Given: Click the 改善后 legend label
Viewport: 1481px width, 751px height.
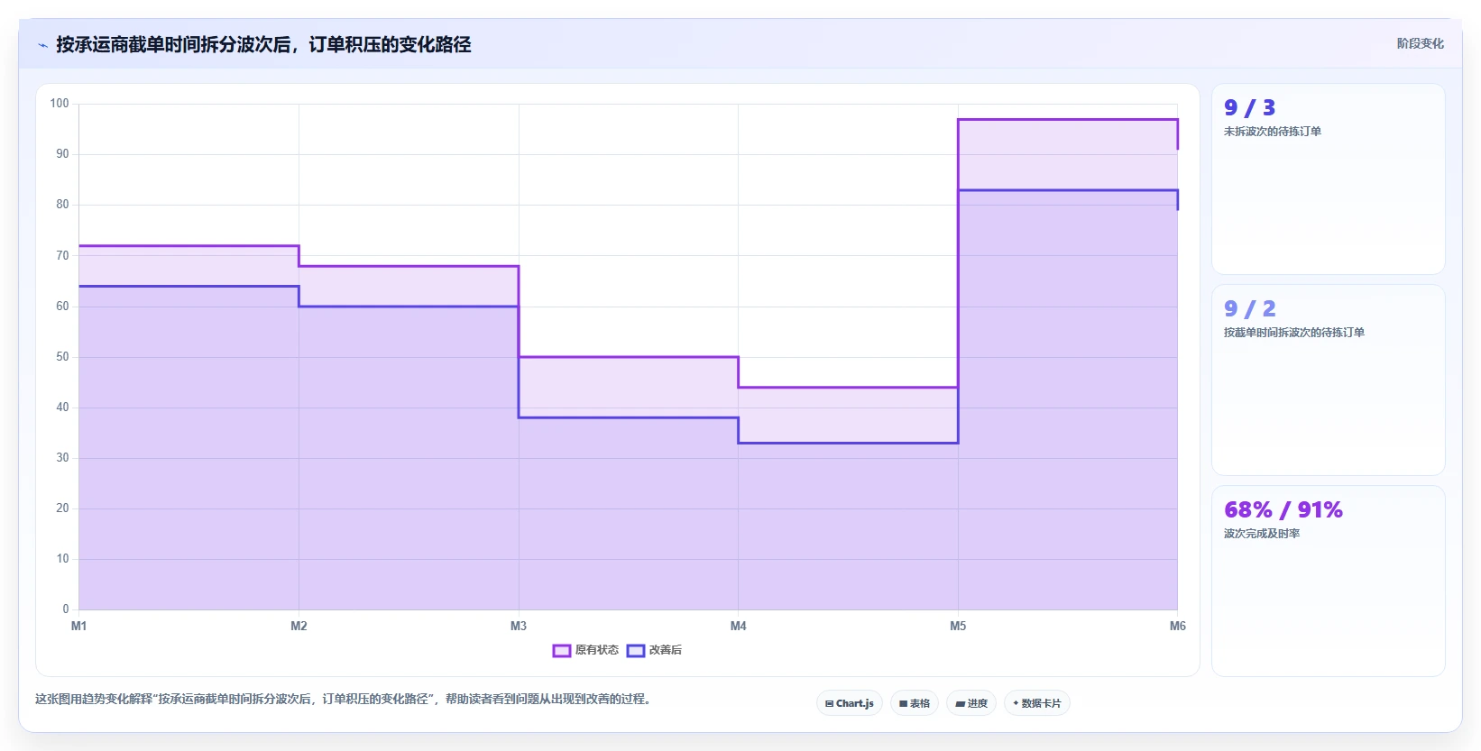Looking at the screenshot, I should (x=666, y=651).
